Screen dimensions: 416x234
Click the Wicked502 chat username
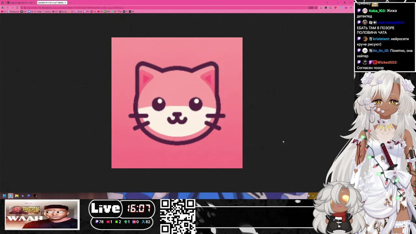[387, 62]
